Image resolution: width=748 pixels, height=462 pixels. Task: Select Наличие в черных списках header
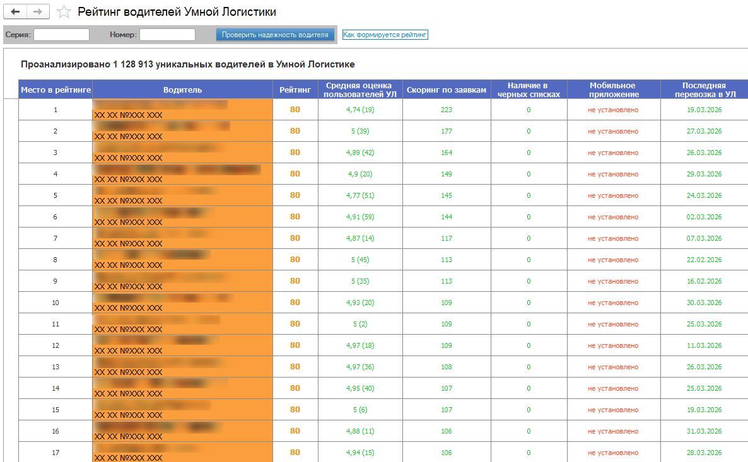point(529,90)
